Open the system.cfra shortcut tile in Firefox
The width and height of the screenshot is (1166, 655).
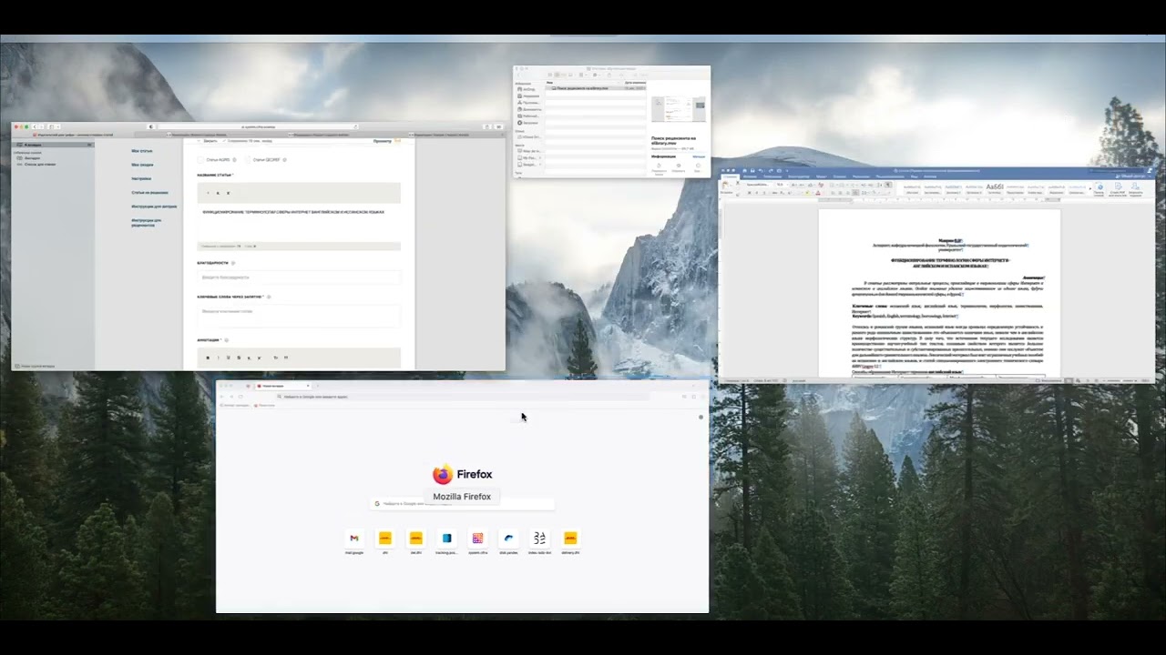[x=477, y=539]
